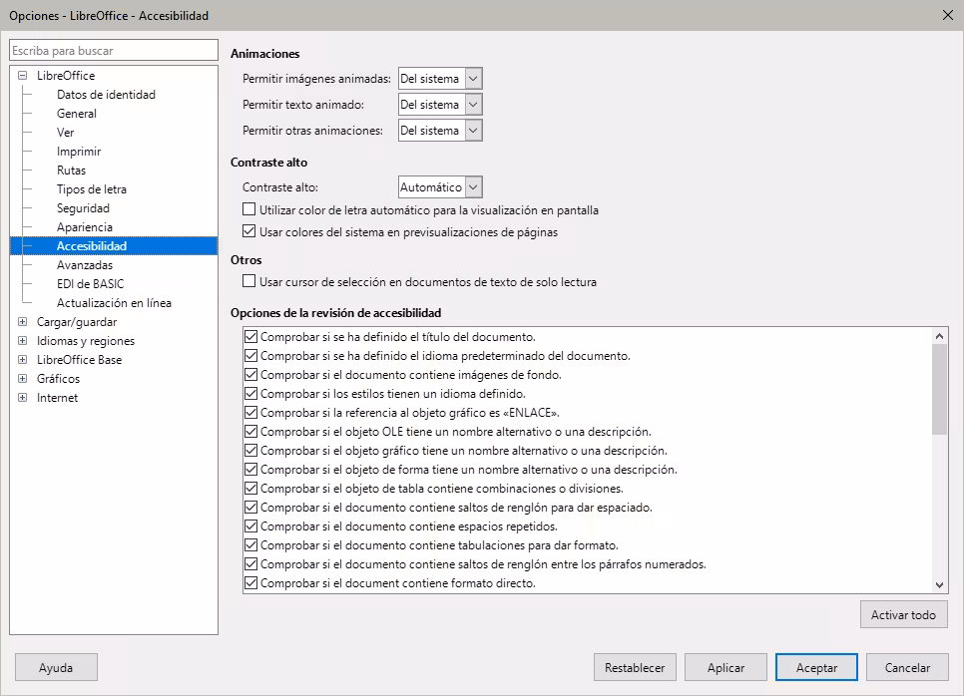
Task: Open the Rutas options page
Action: pyautogui.click(x=71, y=171)
